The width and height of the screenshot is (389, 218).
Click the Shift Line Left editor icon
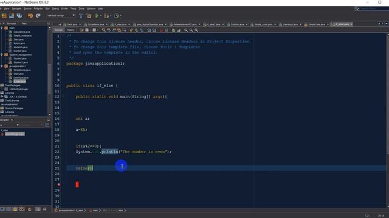pos(149,30)
